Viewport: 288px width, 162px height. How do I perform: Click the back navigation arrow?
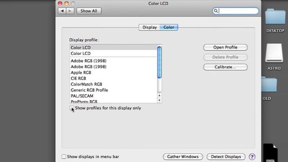coord(62,11)
